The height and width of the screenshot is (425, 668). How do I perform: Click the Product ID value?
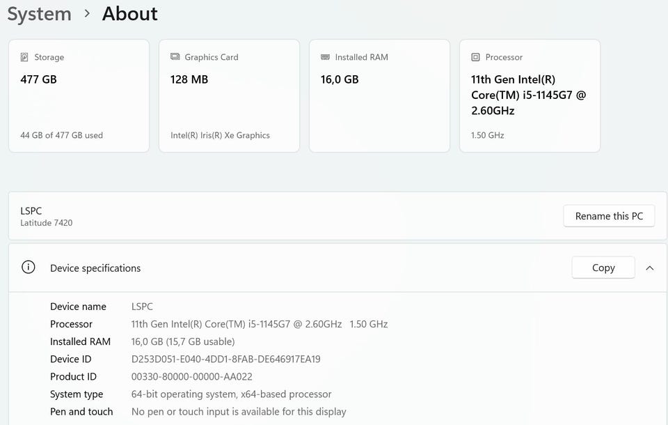tap(191, 377)
